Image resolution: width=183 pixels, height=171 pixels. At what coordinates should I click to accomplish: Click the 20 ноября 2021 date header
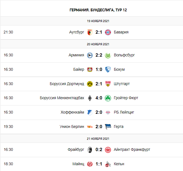coord(98,44)
